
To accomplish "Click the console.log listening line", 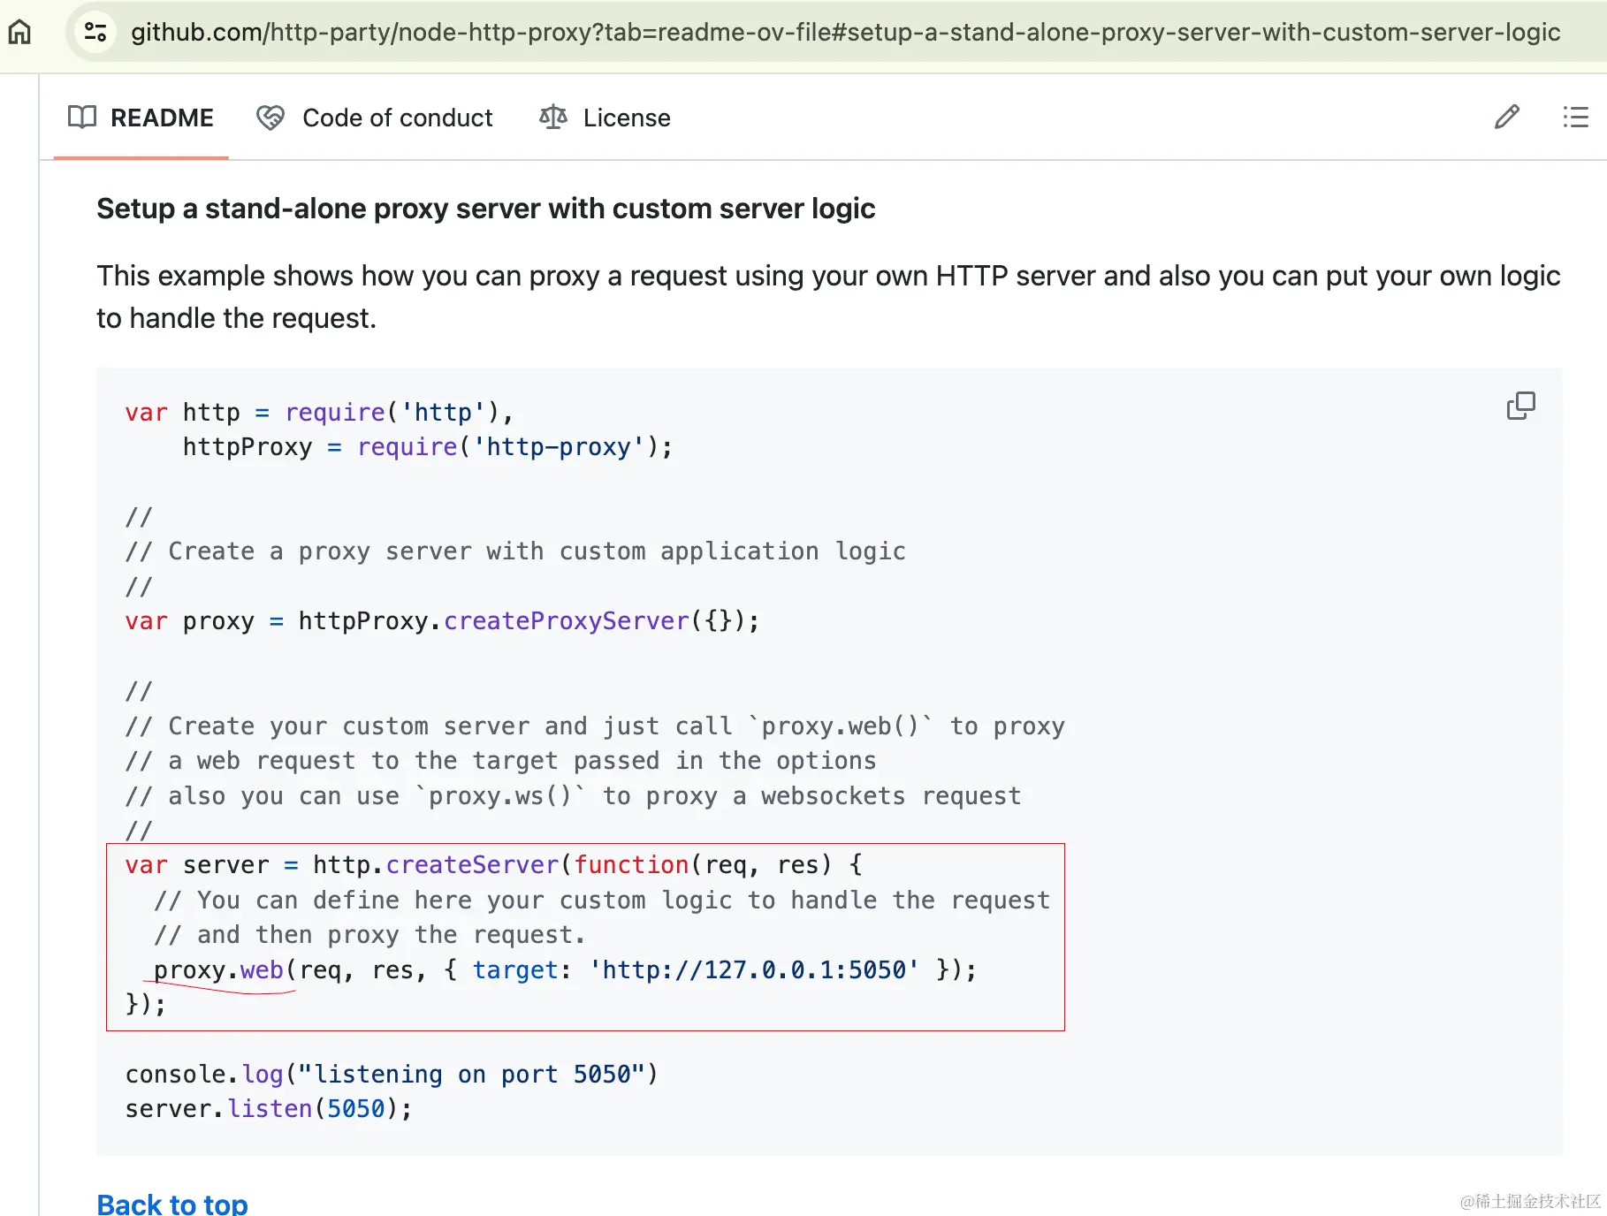I will click(x=391, y=1075).
